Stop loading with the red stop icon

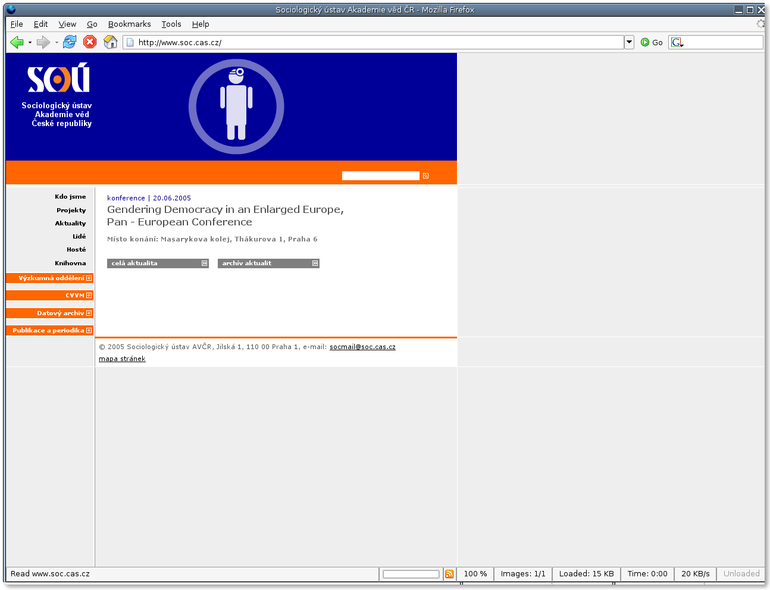click(90, 42)
